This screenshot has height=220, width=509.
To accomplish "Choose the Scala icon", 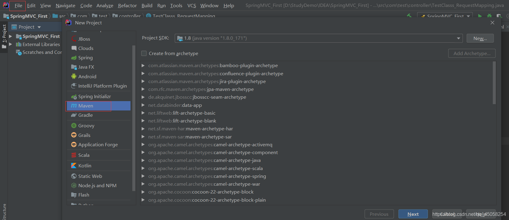I will [74, 155].
